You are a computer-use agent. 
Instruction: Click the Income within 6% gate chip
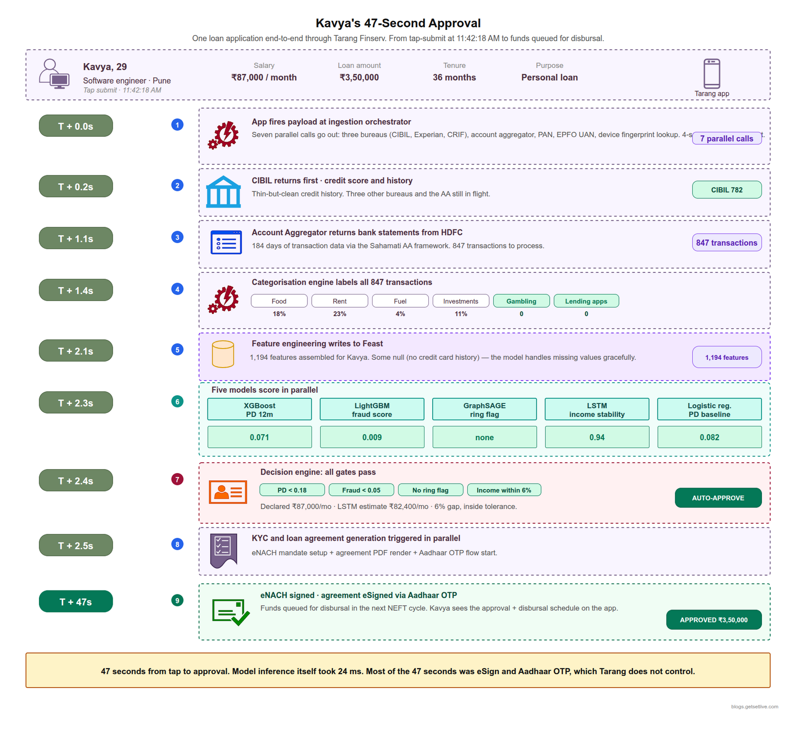coord(504,491)
